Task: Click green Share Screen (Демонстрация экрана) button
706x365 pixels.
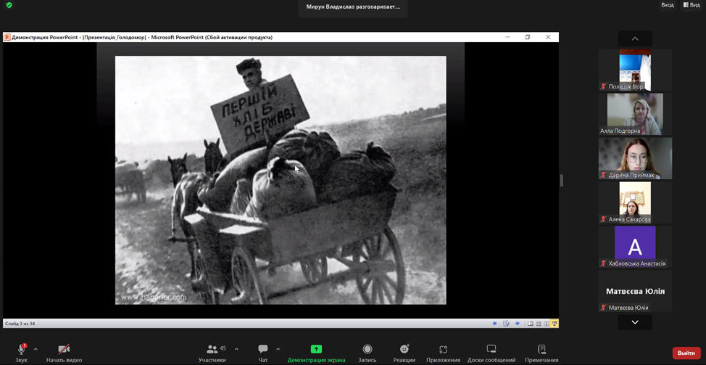Action: point(316,349)
